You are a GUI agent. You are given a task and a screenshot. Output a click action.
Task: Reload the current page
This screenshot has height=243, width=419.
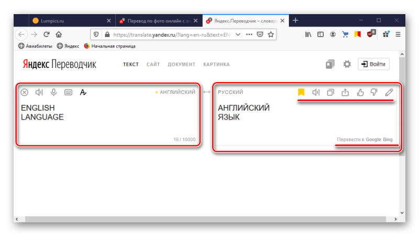click(x=47, y=34)
